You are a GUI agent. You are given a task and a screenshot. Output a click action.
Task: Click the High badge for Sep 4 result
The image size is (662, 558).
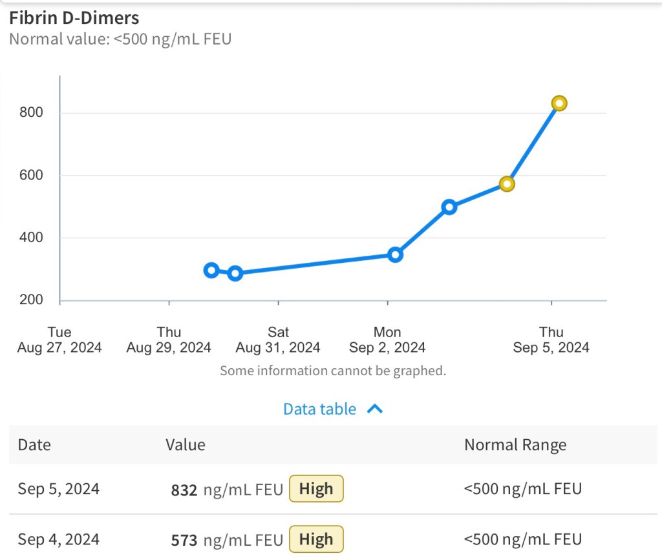(x=315, y=539)
